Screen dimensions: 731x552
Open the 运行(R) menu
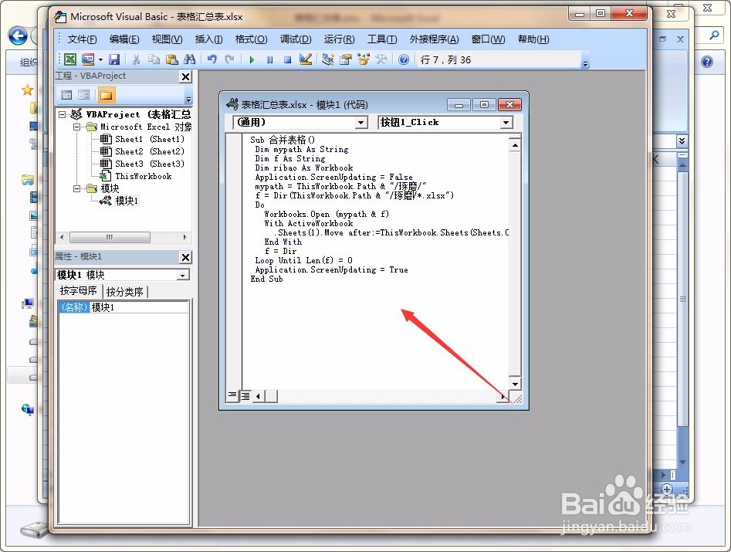[339, 39]
